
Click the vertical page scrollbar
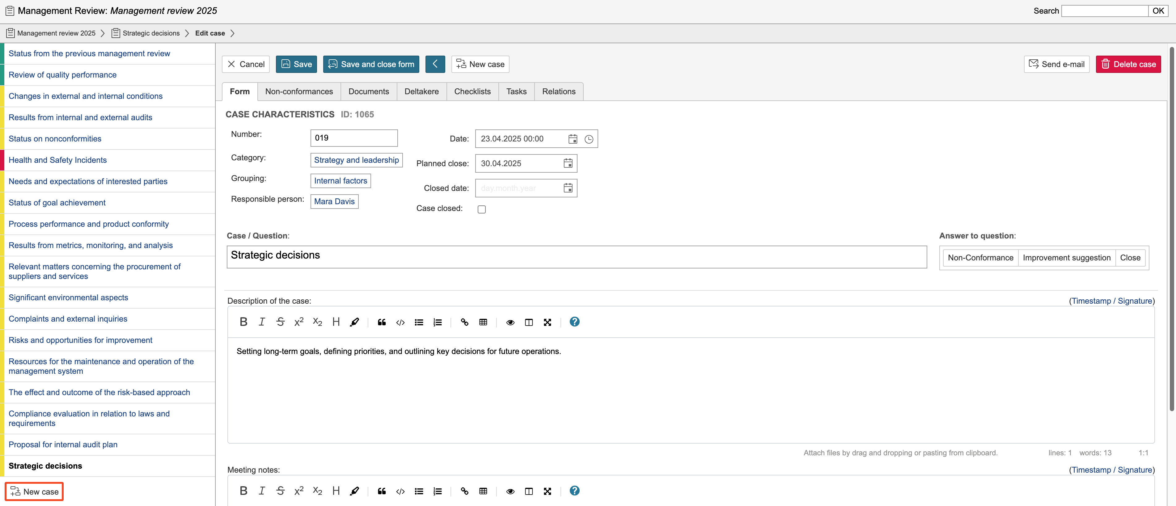[x=1171, y=228]
